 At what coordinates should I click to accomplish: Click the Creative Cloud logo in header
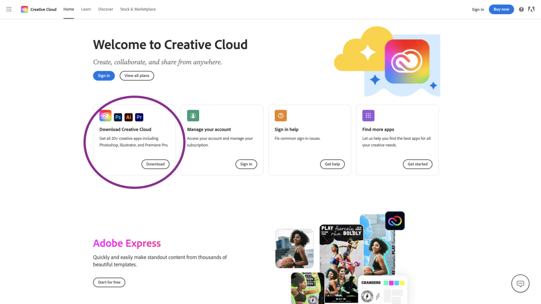coord(24,9)
